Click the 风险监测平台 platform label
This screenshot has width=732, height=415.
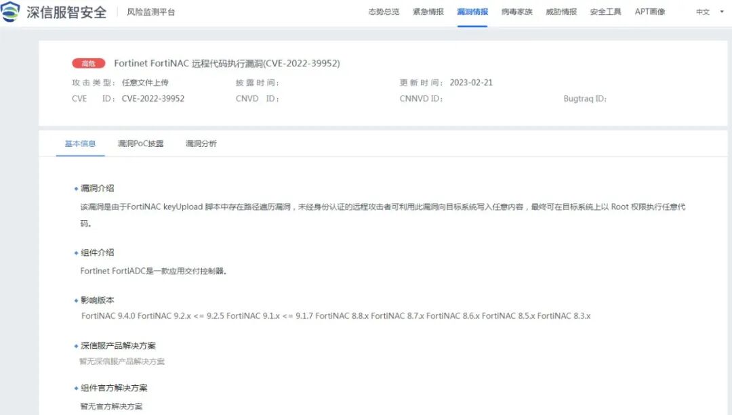[150, 12]
